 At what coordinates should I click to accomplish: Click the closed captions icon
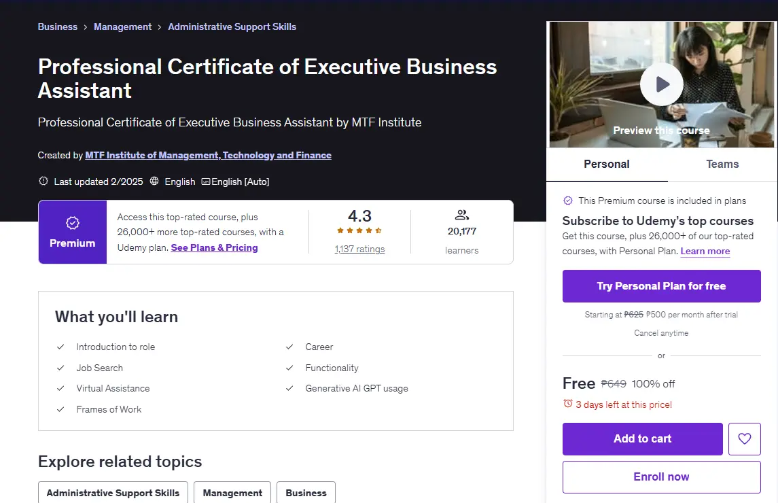coord(205,181)
